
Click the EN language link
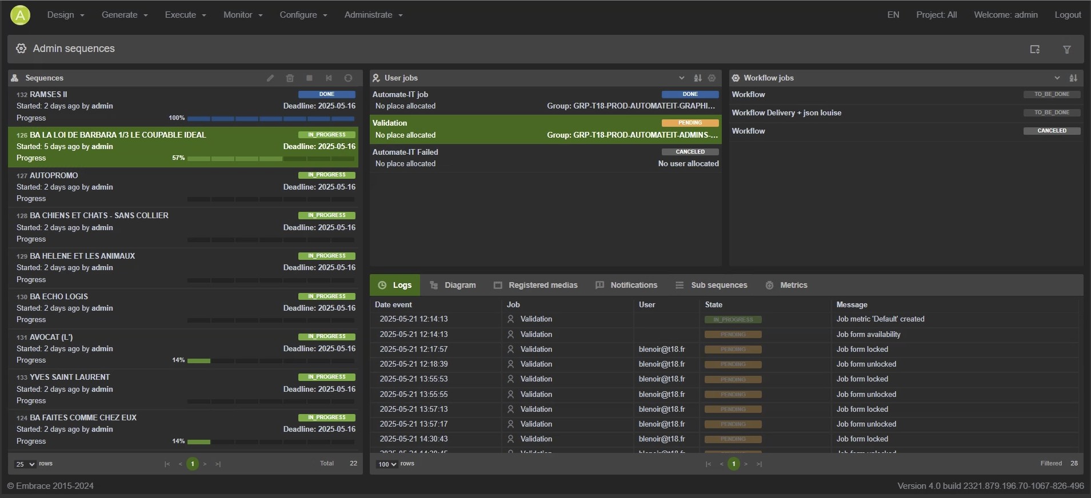click(893, 15)
